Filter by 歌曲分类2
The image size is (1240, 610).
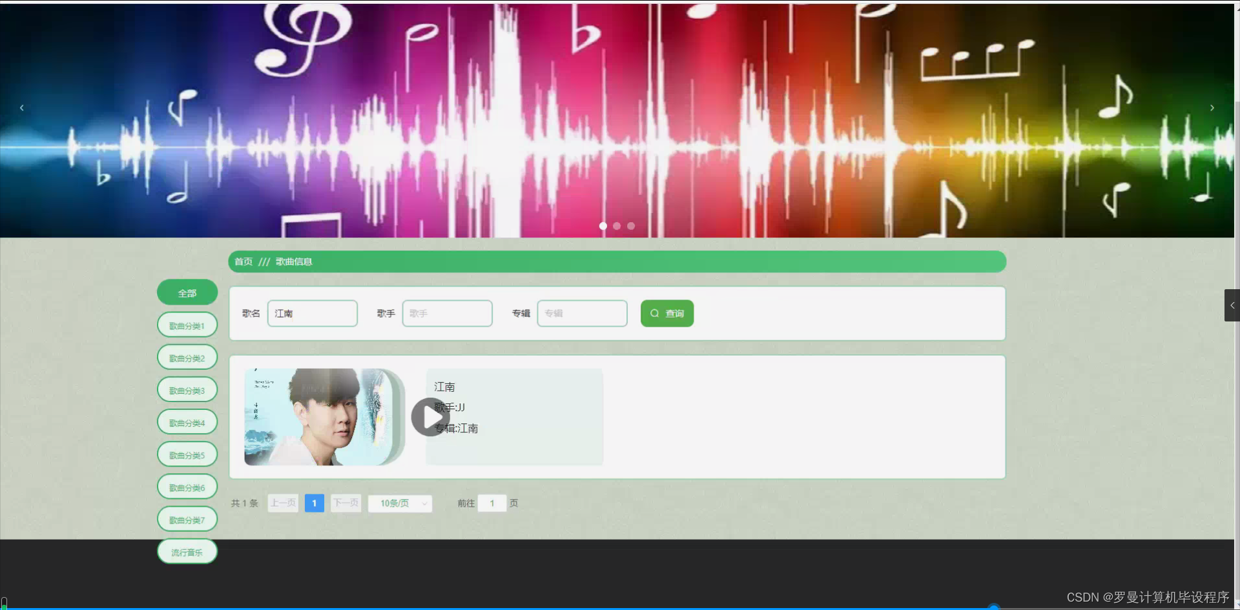pyautogui.click(x=187, y=358)
